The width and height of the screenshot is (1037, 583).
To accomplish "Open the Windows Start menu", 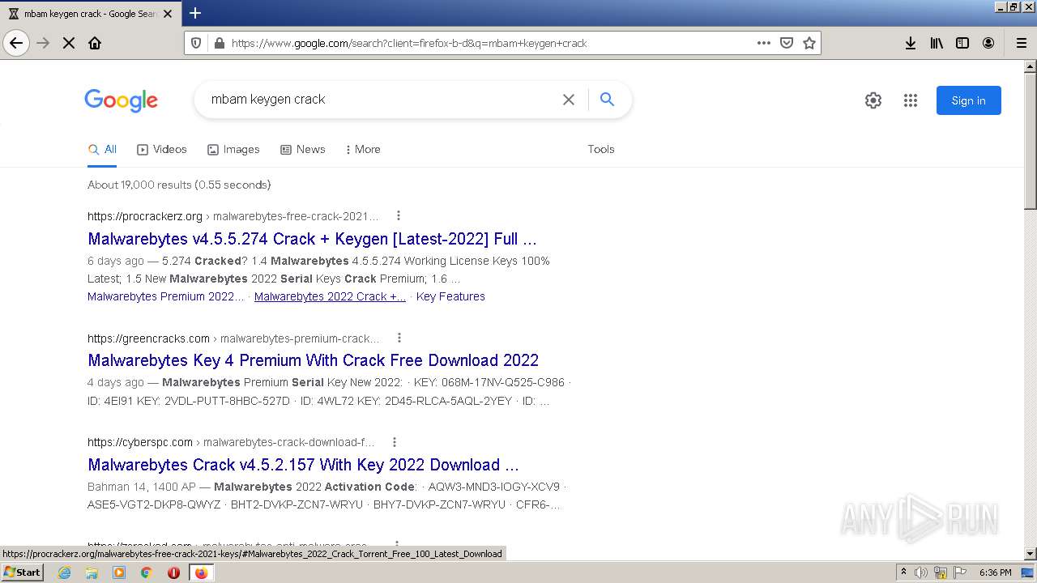I will point(23,572).
